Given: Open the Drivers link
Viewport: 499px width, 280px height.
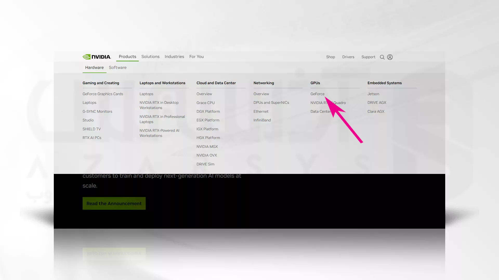Looking at the screenshot, I should 348,57.
